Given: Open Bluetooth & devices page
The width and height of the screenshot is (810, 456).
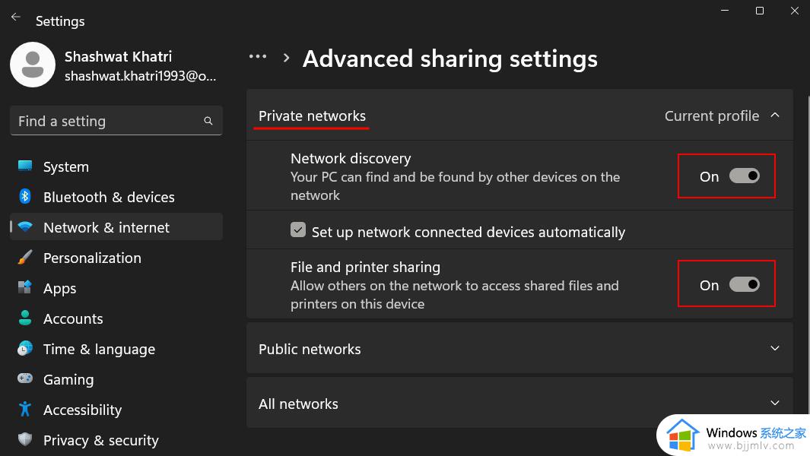Looking at the screenshot, I should (x=116, y=197).
